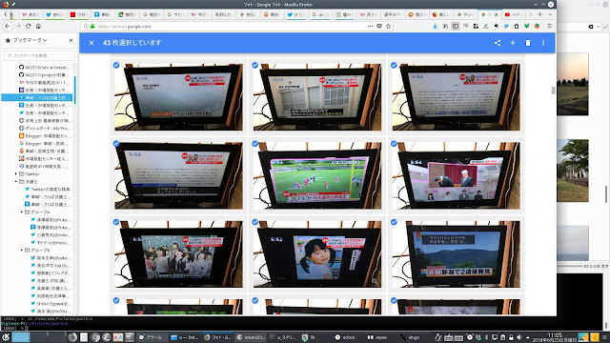This screenshot has height=343, width=610.
Task: Uncheck the children group photo
Action: (116, 222)
